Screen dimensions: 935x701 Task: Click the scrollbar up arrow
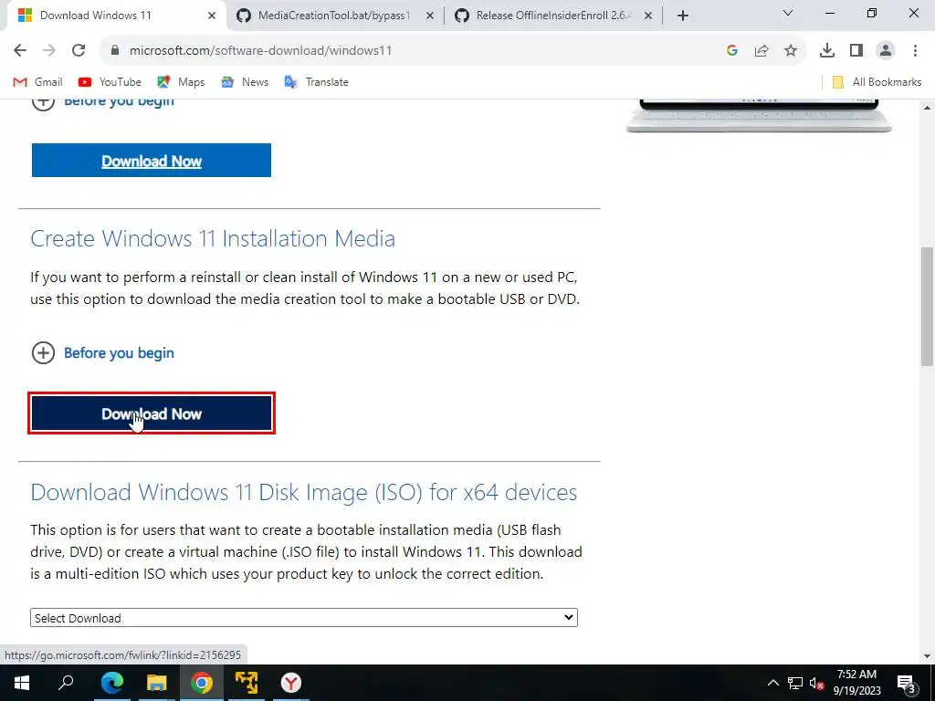(x=927, y=108)
